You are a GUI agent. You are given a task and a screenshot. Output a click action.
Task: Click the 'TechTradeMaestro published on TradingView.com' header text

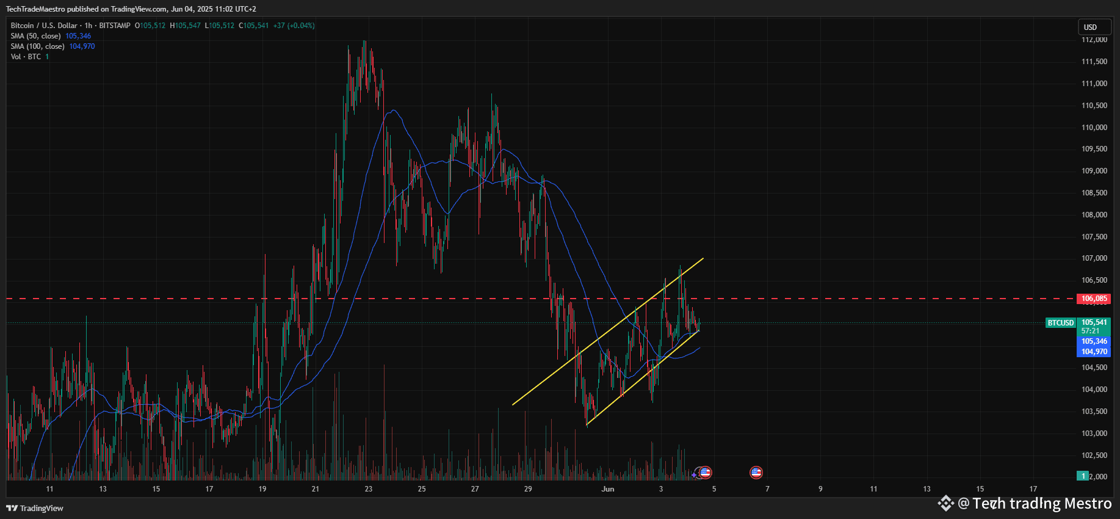[86, 9]
